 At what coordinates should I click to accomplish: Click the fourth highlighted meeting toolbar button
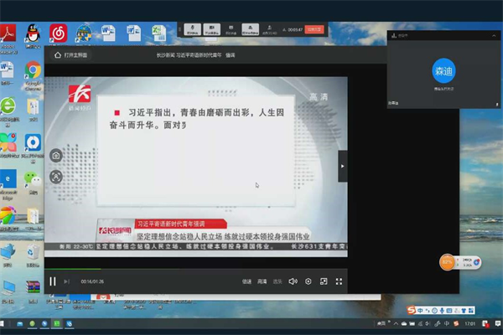[250, 29]
